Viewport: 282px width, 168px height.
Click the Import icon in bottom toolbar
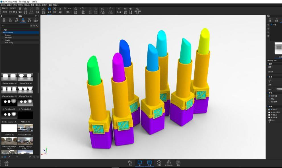[130, 163]
